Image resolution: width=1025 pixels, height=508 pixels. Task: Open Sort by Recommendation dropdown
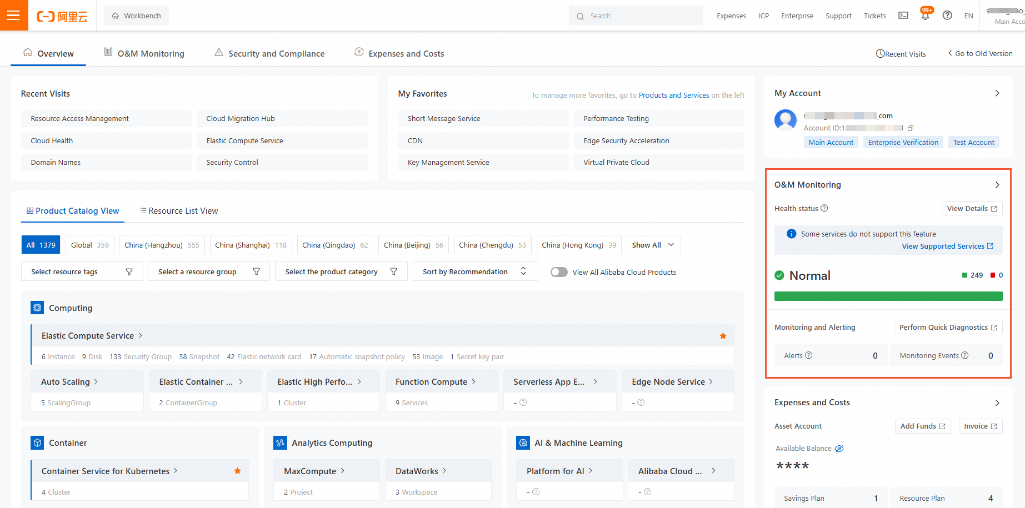475,271
